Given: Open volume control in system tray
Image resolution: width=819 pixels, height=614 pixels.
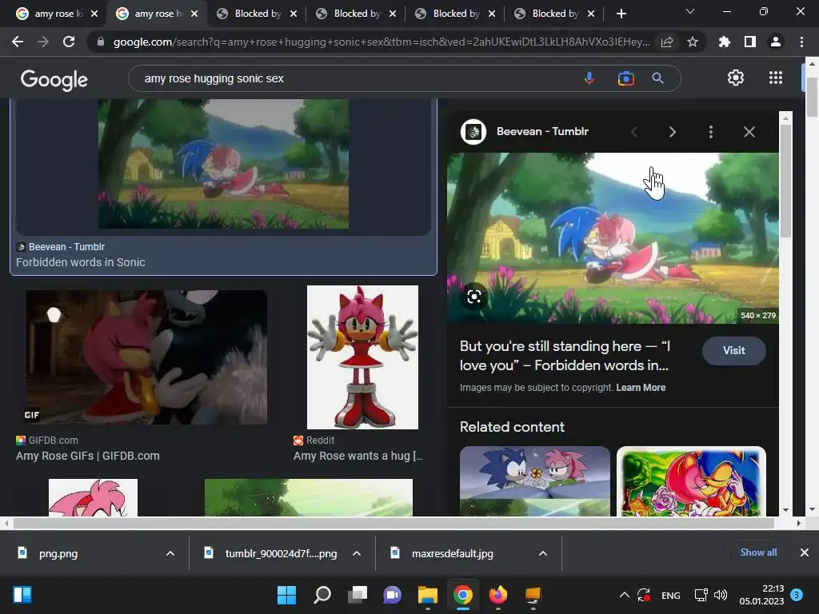Looking at the screenshot, I should click(721, 595).
